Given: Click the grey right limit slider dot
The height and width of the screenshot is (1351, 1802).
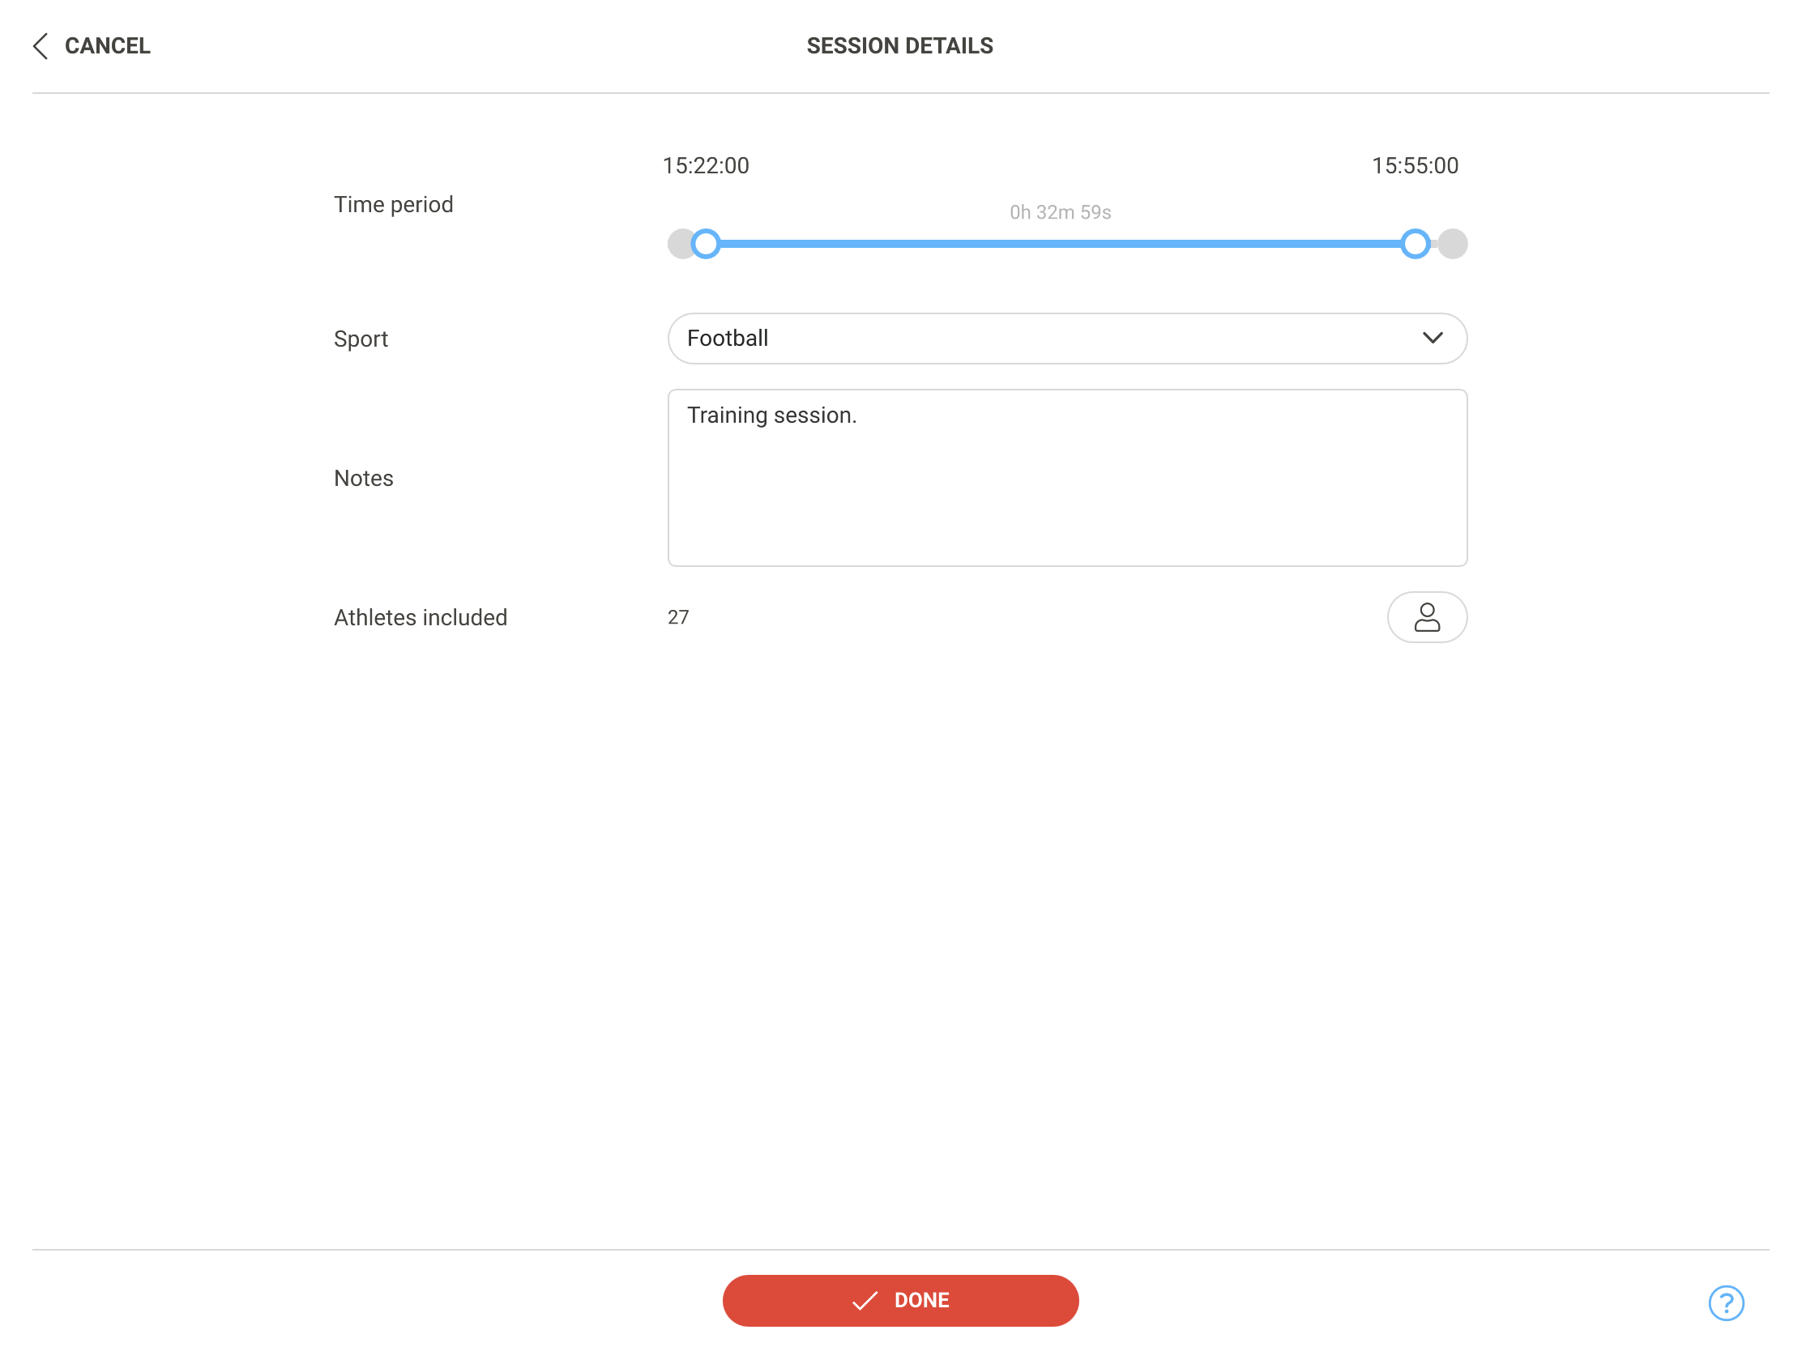Looking at the screenshot, I should (1452, 244).
